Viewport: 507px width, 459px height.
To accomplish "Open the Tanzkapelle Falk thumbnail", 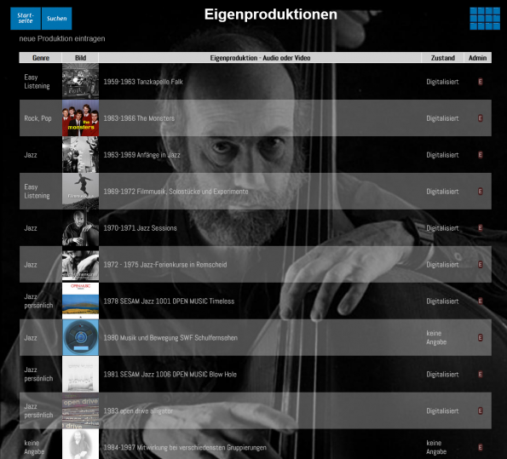I will [x=80, y=81].
